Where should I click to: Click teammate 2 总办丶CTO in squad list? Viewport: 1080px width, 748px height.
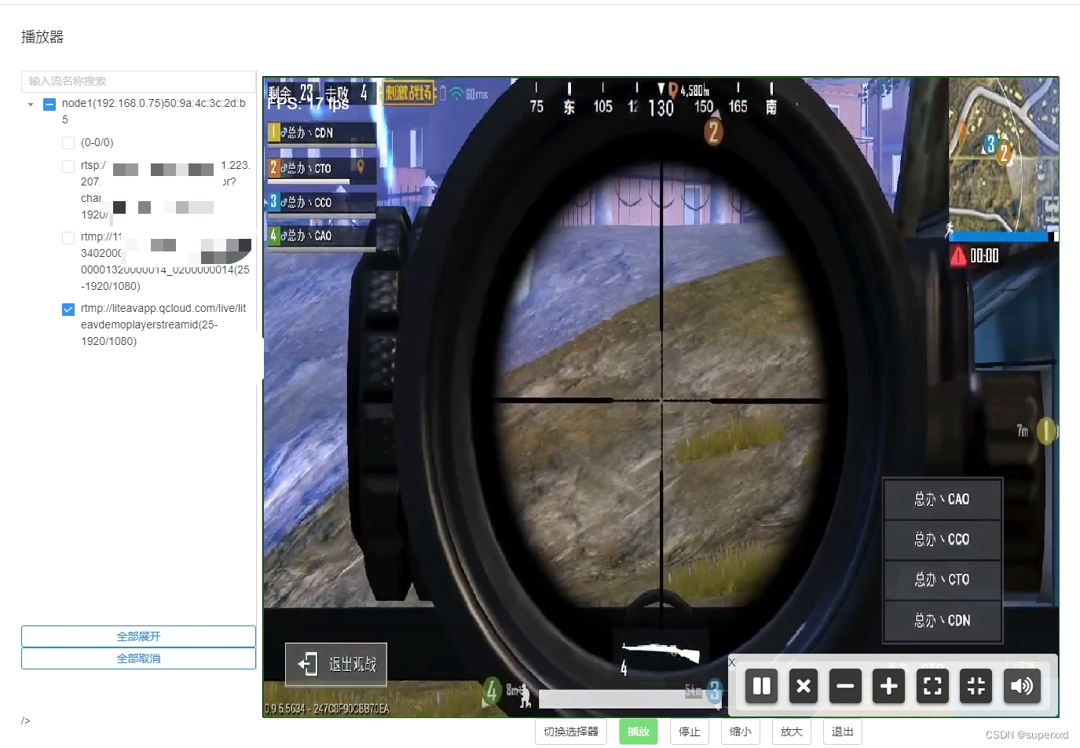321,168
